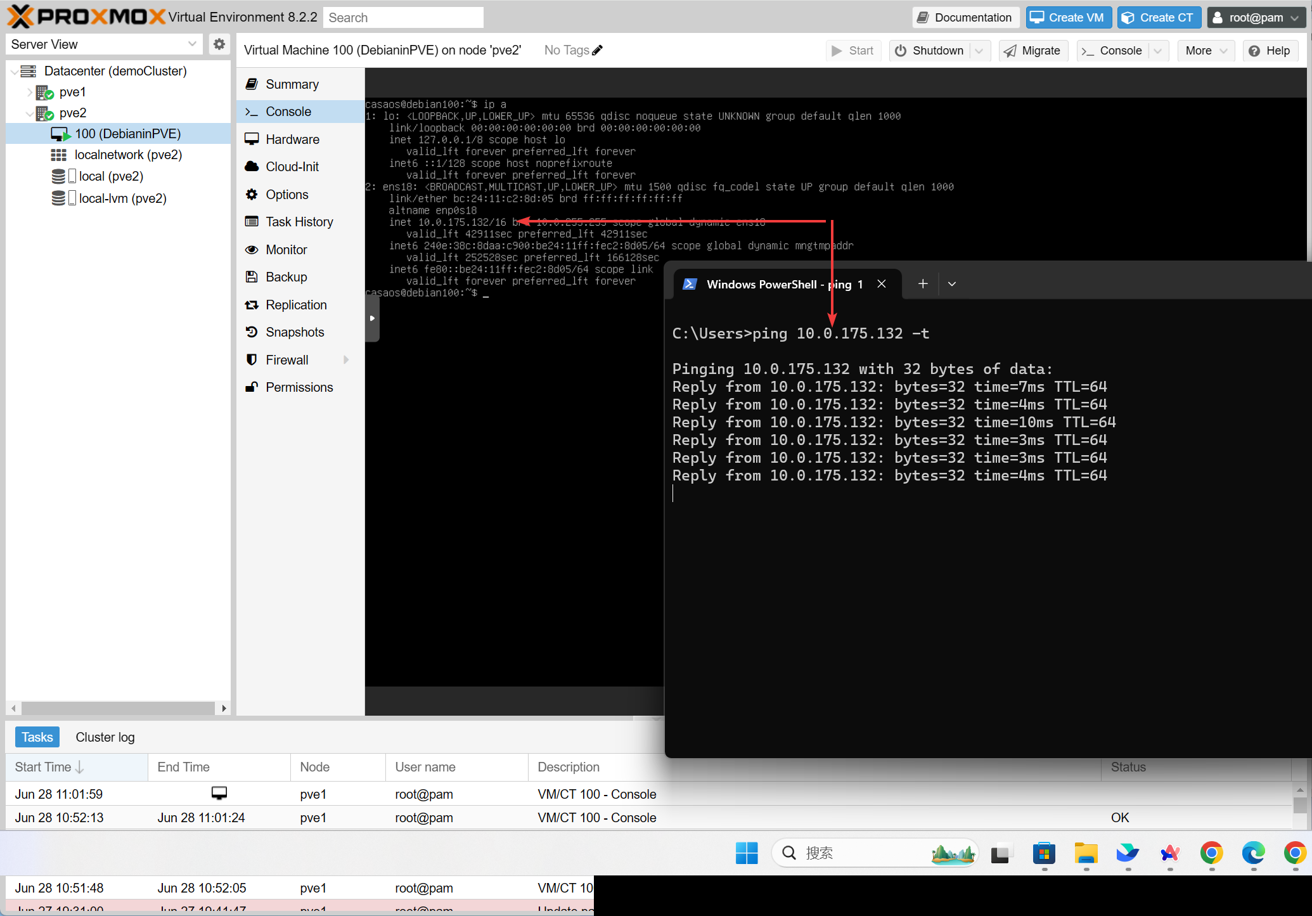This screenshot has height=916, width=1312.
Task: Sort tasks by End Time column
Action: click(219, 767)
